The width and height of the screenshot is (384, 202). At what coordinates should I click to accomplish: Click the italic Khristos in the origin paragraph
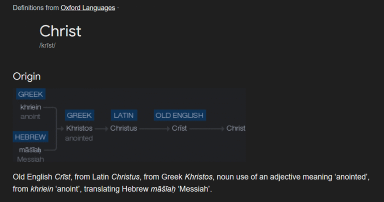click(x=198, y=177)
